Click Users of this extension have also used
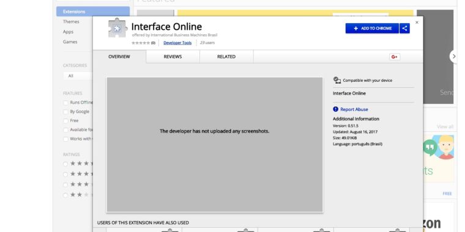 [x=143, y=222]
